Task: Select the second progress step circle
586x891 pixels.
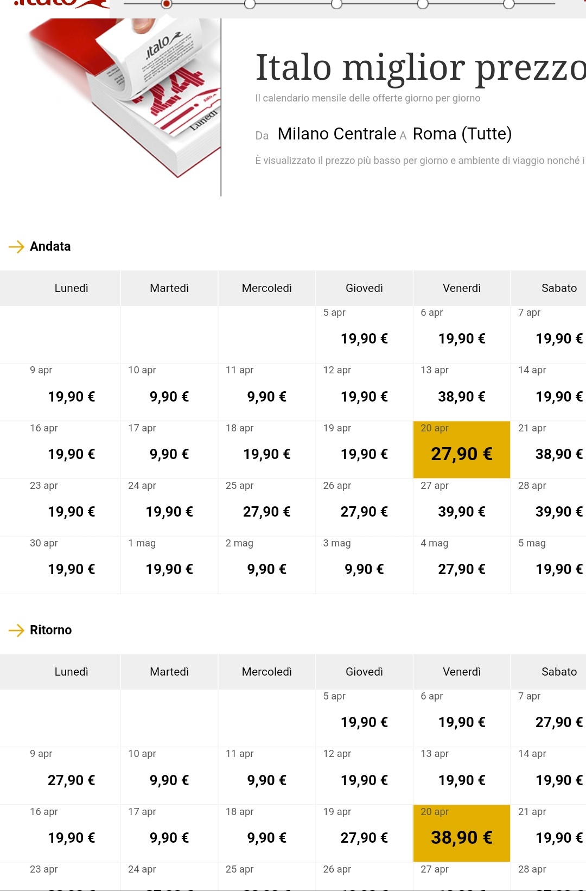Action: [250, 4]
